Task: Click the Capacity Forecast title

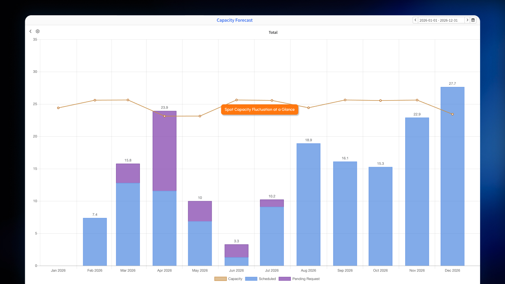Action: click(x=235, y=20)
